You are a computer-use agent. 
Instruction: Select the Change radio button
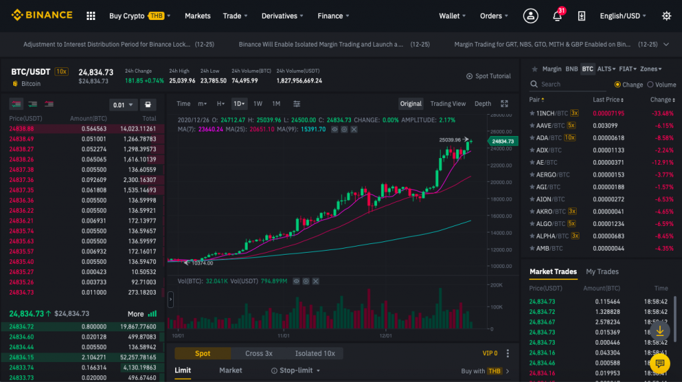617,85
